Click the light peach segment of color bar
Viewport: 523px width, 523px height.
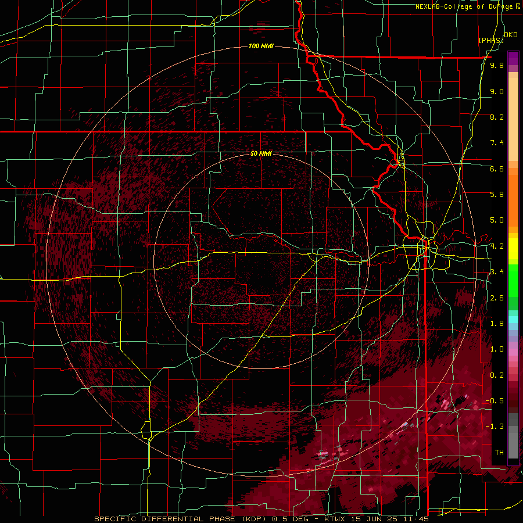(513, 120)
